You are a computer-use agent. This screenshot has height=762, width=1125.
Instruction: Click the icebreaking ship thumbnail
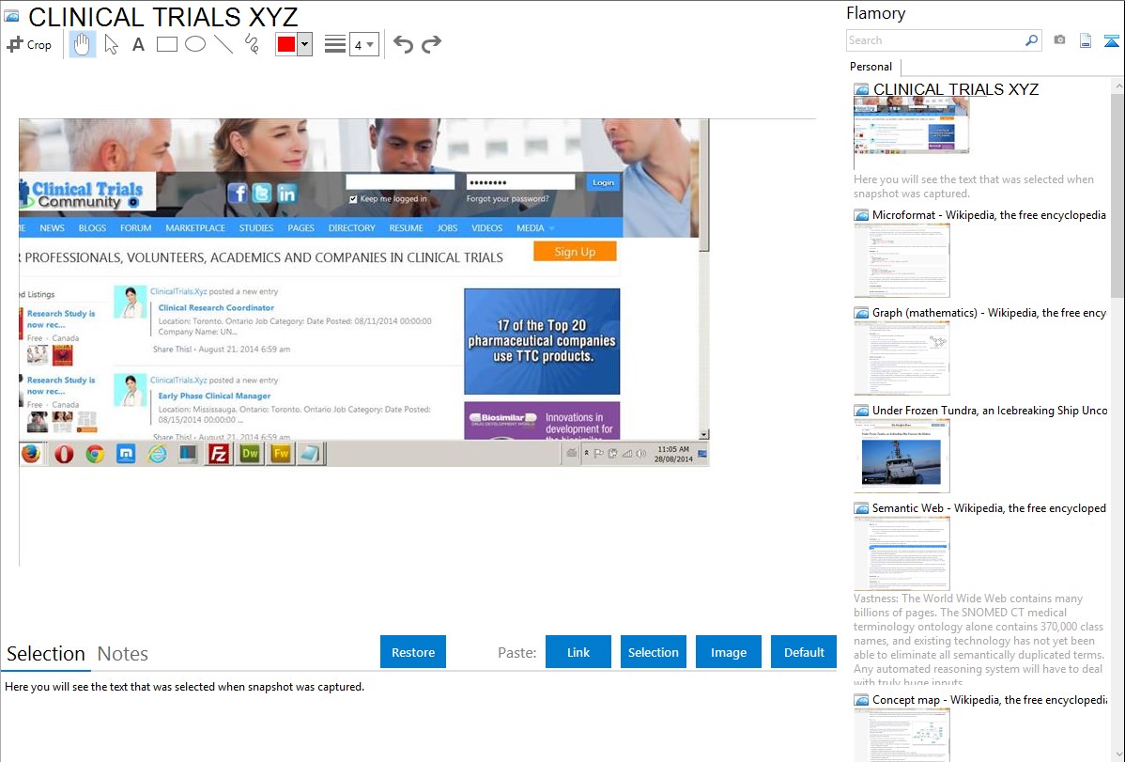(x=902, y=456)
